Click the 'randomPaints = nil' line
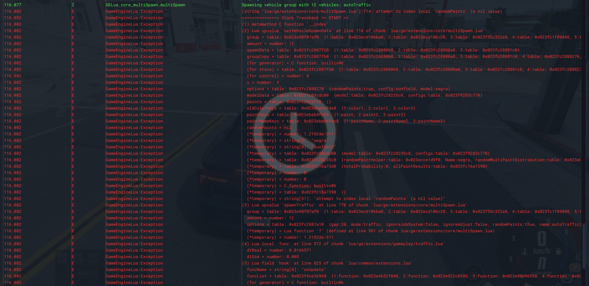 click(269, 127)
